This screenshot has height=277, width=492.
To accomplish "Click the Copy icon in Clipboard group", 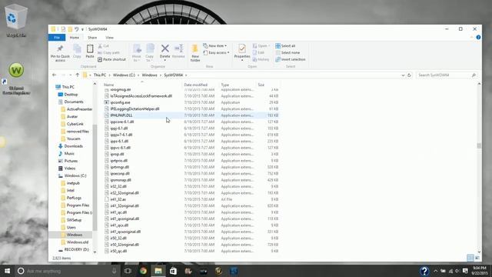I will (77, 49).
